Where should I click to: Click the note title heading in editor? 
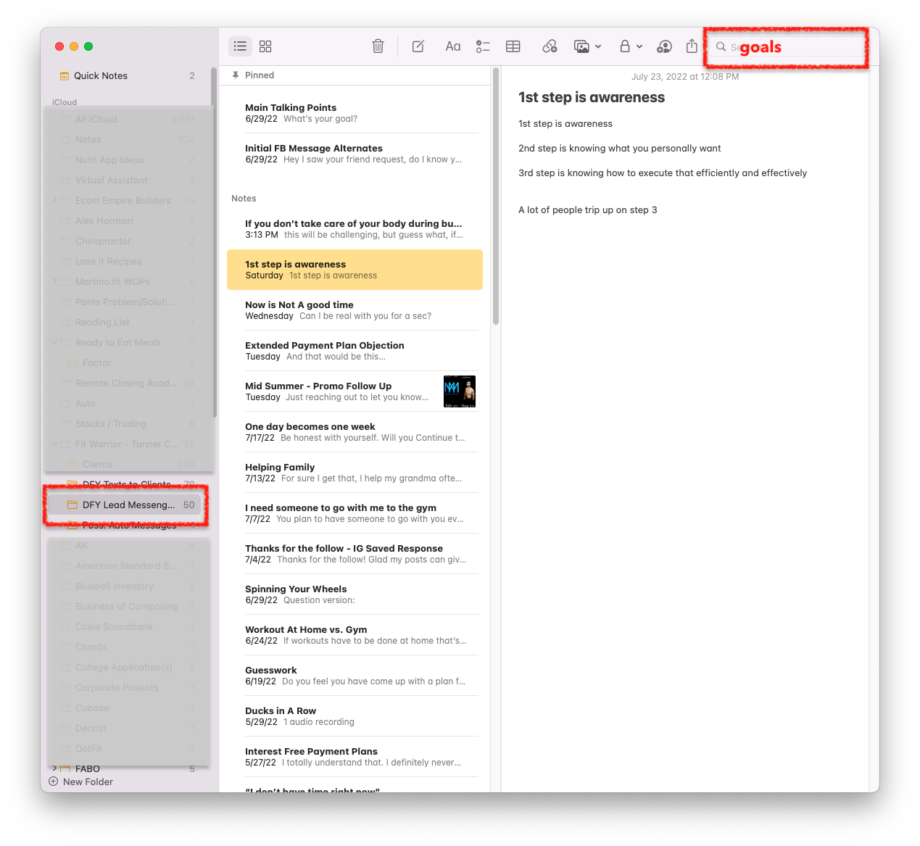point(592,98)
